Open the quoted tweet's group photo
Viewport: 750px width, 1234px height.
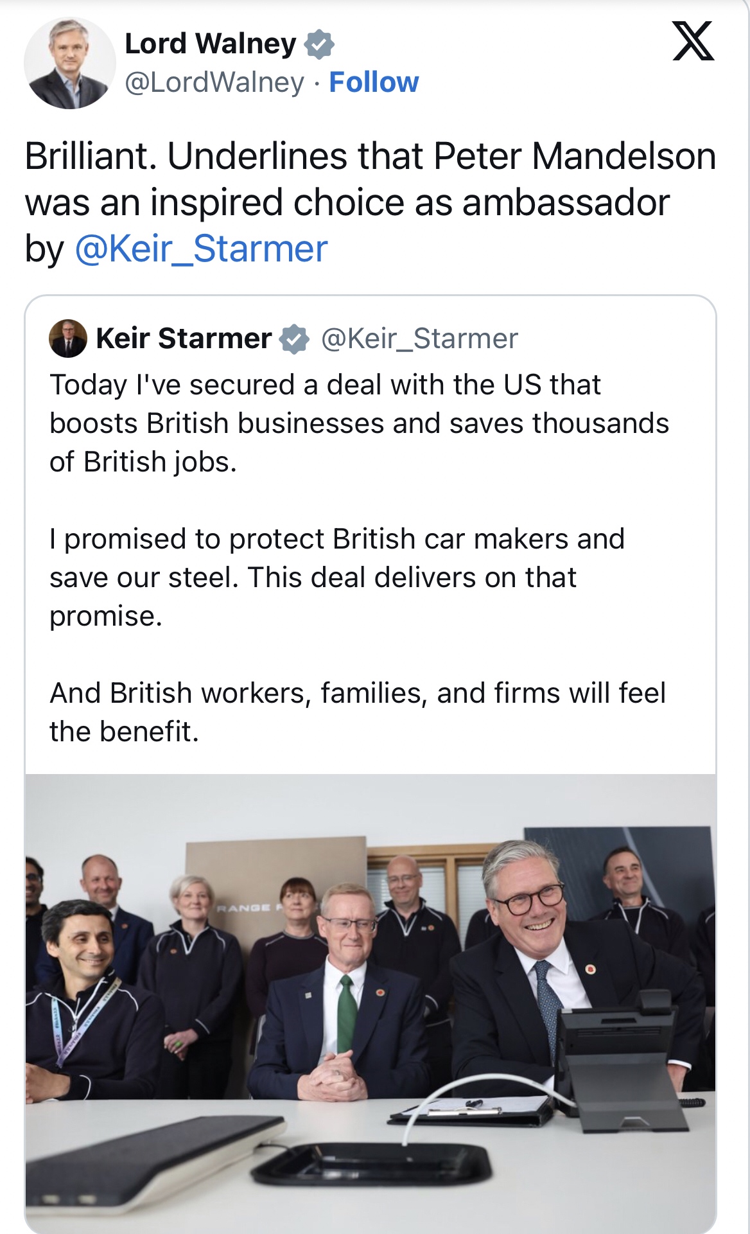(x=370, y=1002)
